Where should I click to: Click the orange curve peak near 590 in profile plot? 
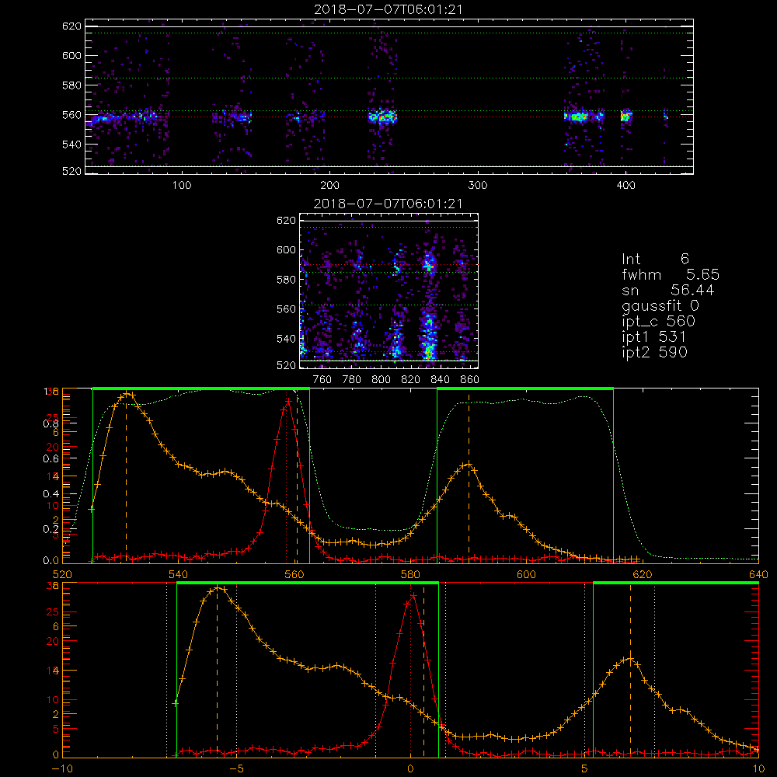coord(469,465)
